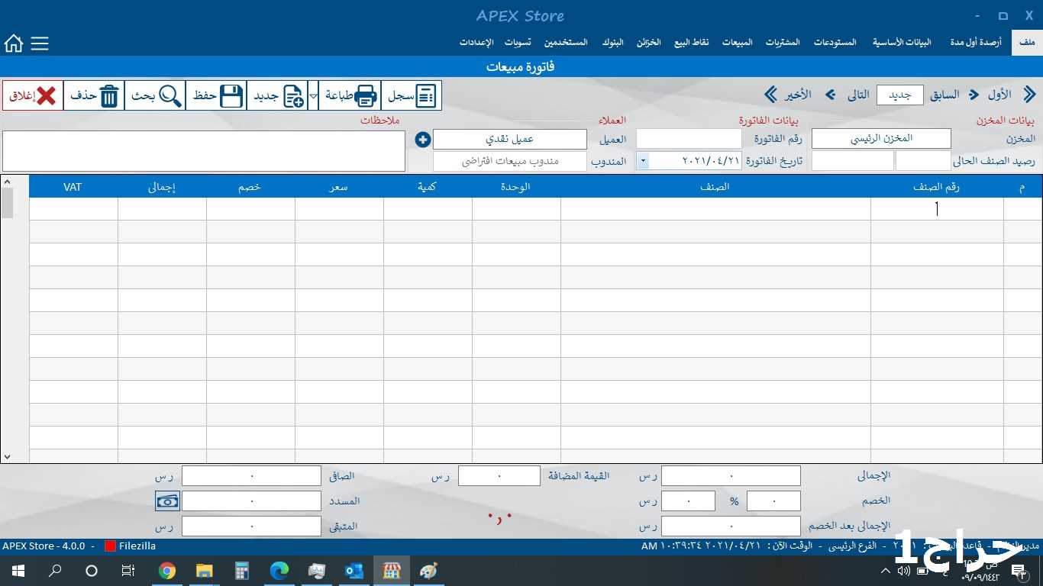The height and width of the screenshot is (586, 1043).
Task: Open the المبيعات menu
Action: 737,43
